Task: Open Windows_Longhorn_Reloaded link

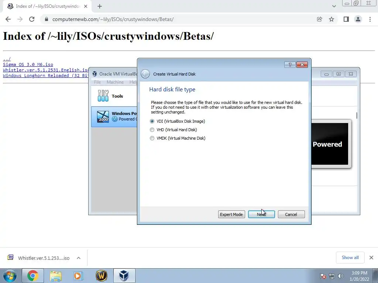Action: [46, 76]
